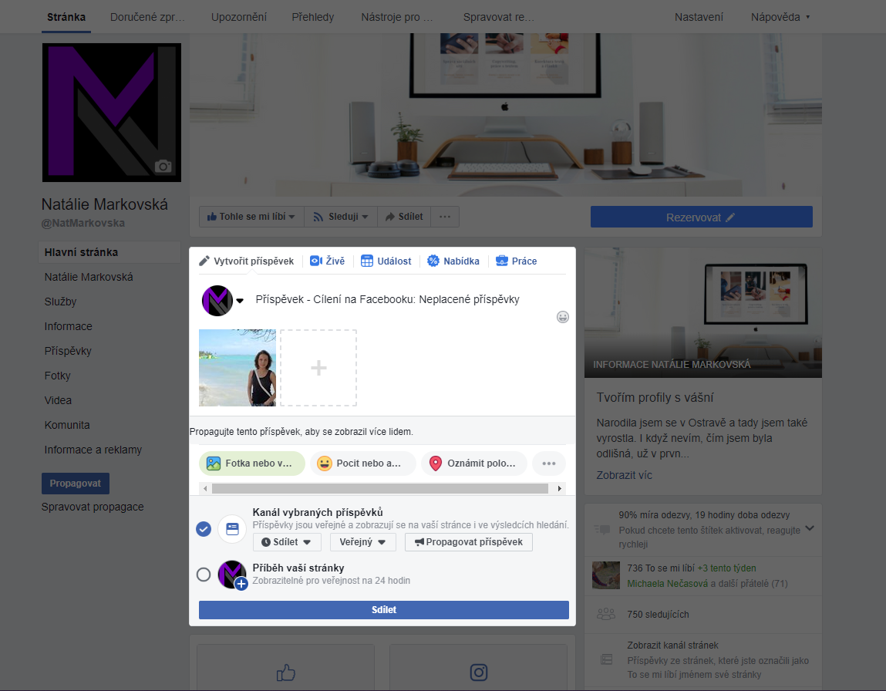
Task: Open Informace a reklamy in the sidebar
Action: pos(93,450)
